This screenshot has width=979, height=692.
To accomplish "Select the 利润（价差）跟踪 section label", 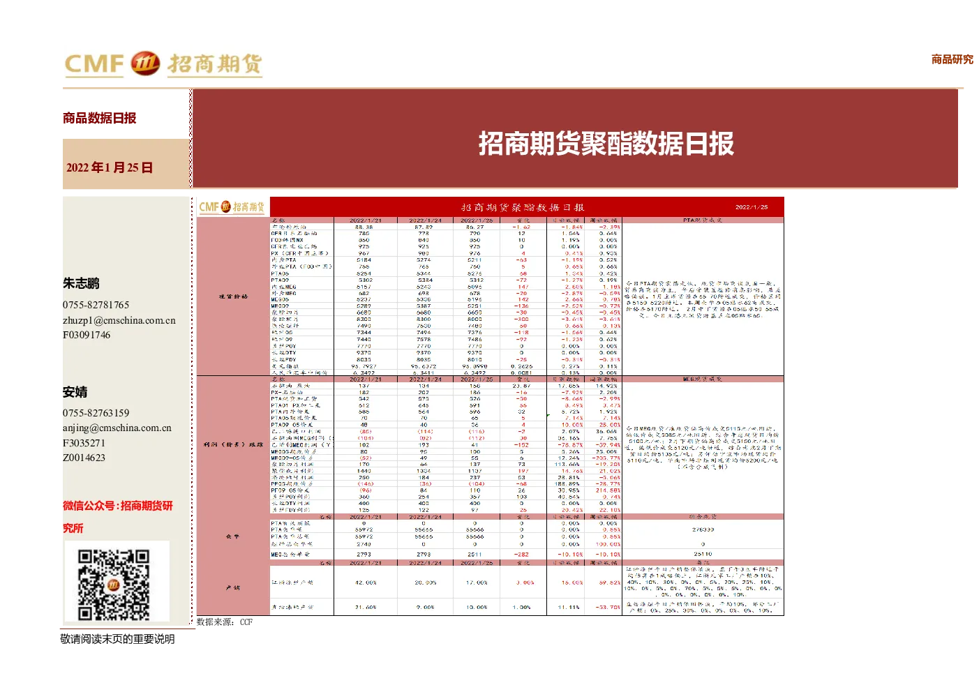I will (x=234, y=444).
